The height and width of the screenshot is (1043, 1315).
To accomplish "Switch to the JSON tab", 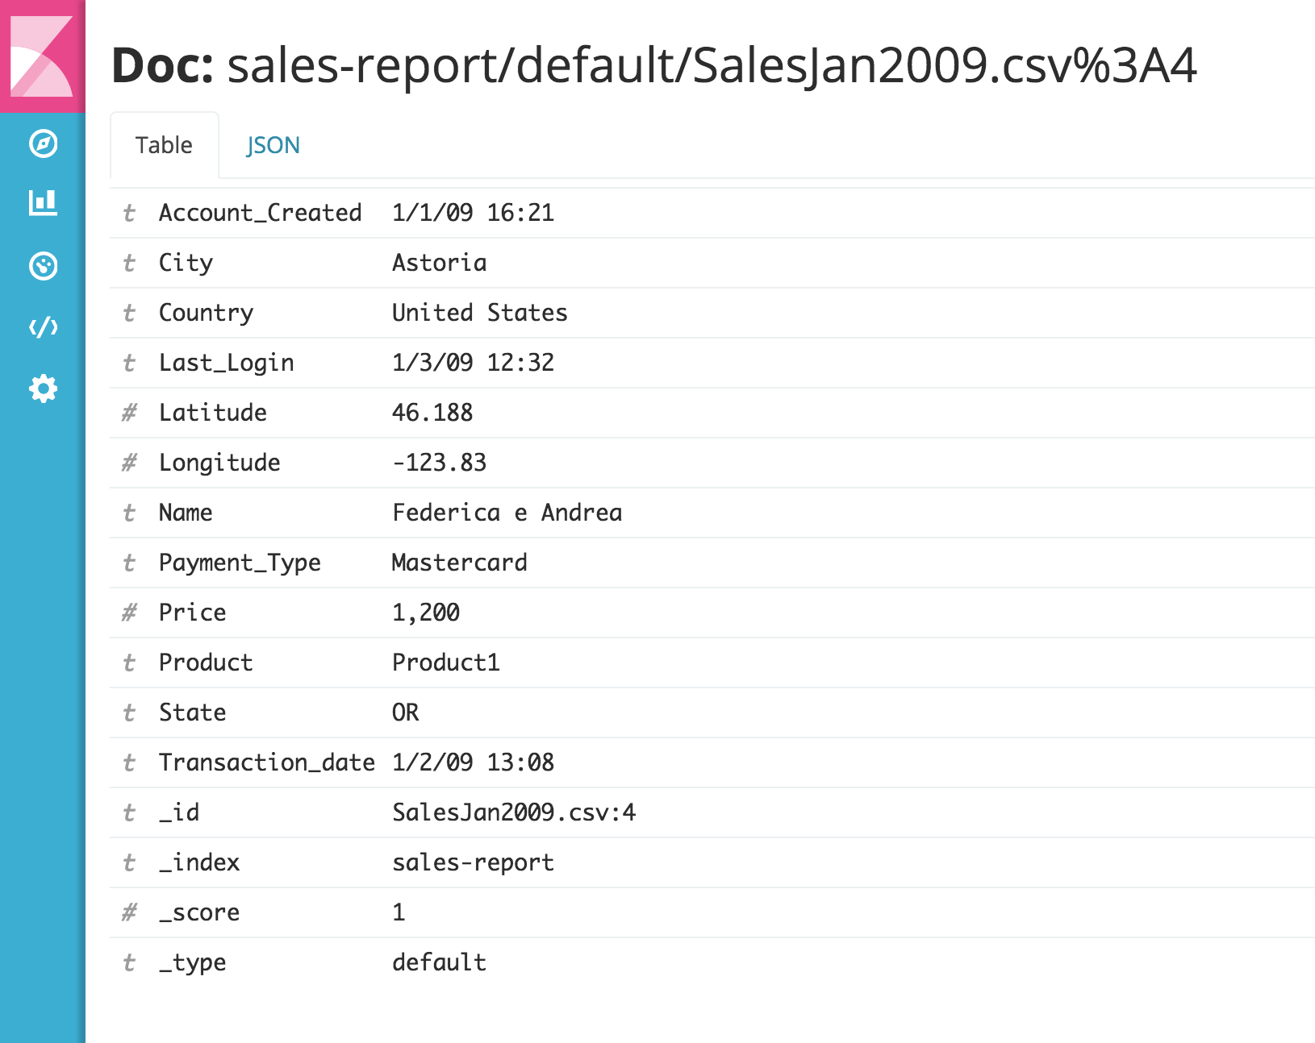I will click(273, 146).
